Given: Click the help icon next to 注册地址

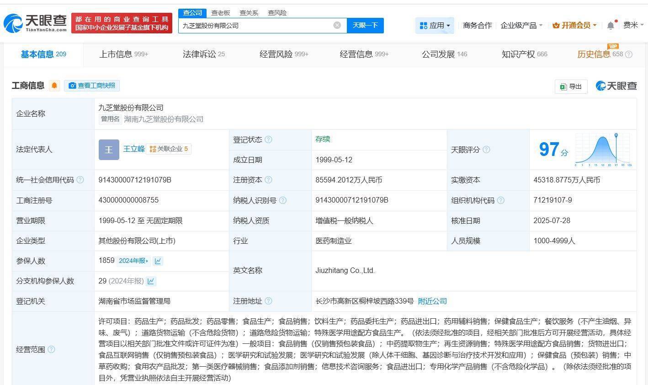Looking at the screenshot, I should (x=268, y=301).
